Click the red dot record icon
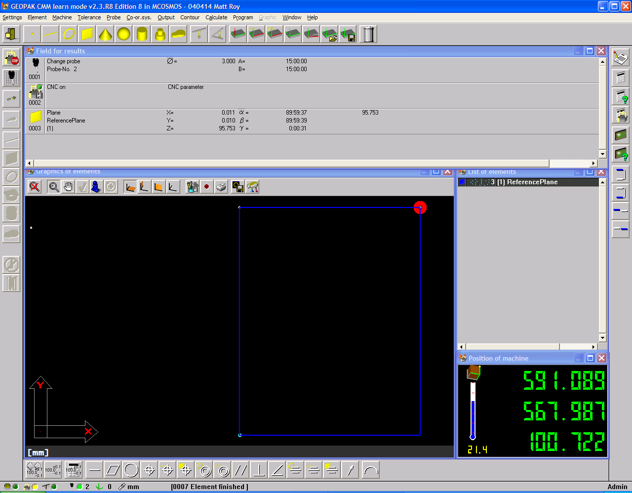Viewport: 632px width, 493px height. coord(207,187)
